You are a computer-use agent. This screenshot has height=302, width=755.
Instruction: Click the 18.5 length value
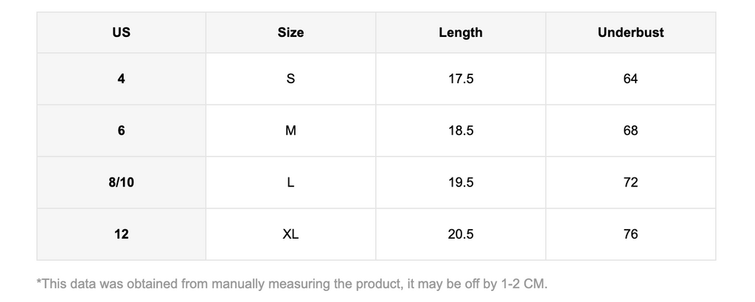(461, 131)
